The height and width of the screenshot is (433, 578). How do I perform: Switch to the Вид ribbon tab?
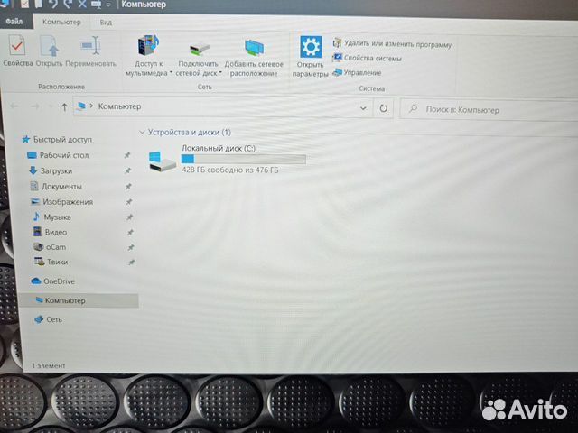106,23
